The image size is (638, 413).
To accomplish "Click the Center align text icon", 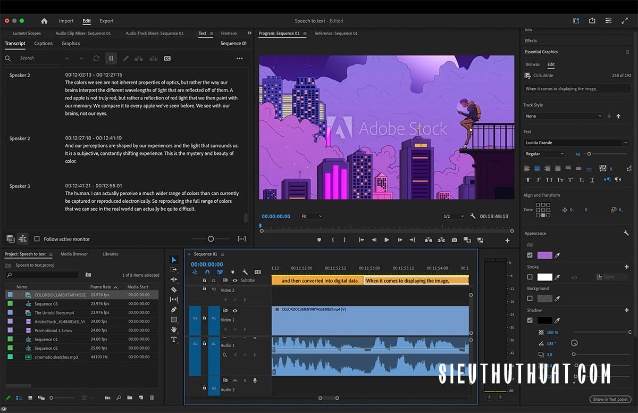I will coord(538,168).
